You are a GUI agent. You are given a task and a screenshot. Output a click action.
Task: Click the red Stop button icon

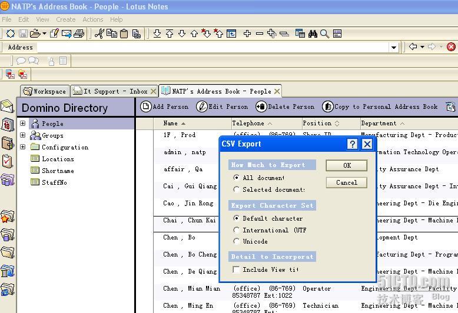tap(451, 46)
